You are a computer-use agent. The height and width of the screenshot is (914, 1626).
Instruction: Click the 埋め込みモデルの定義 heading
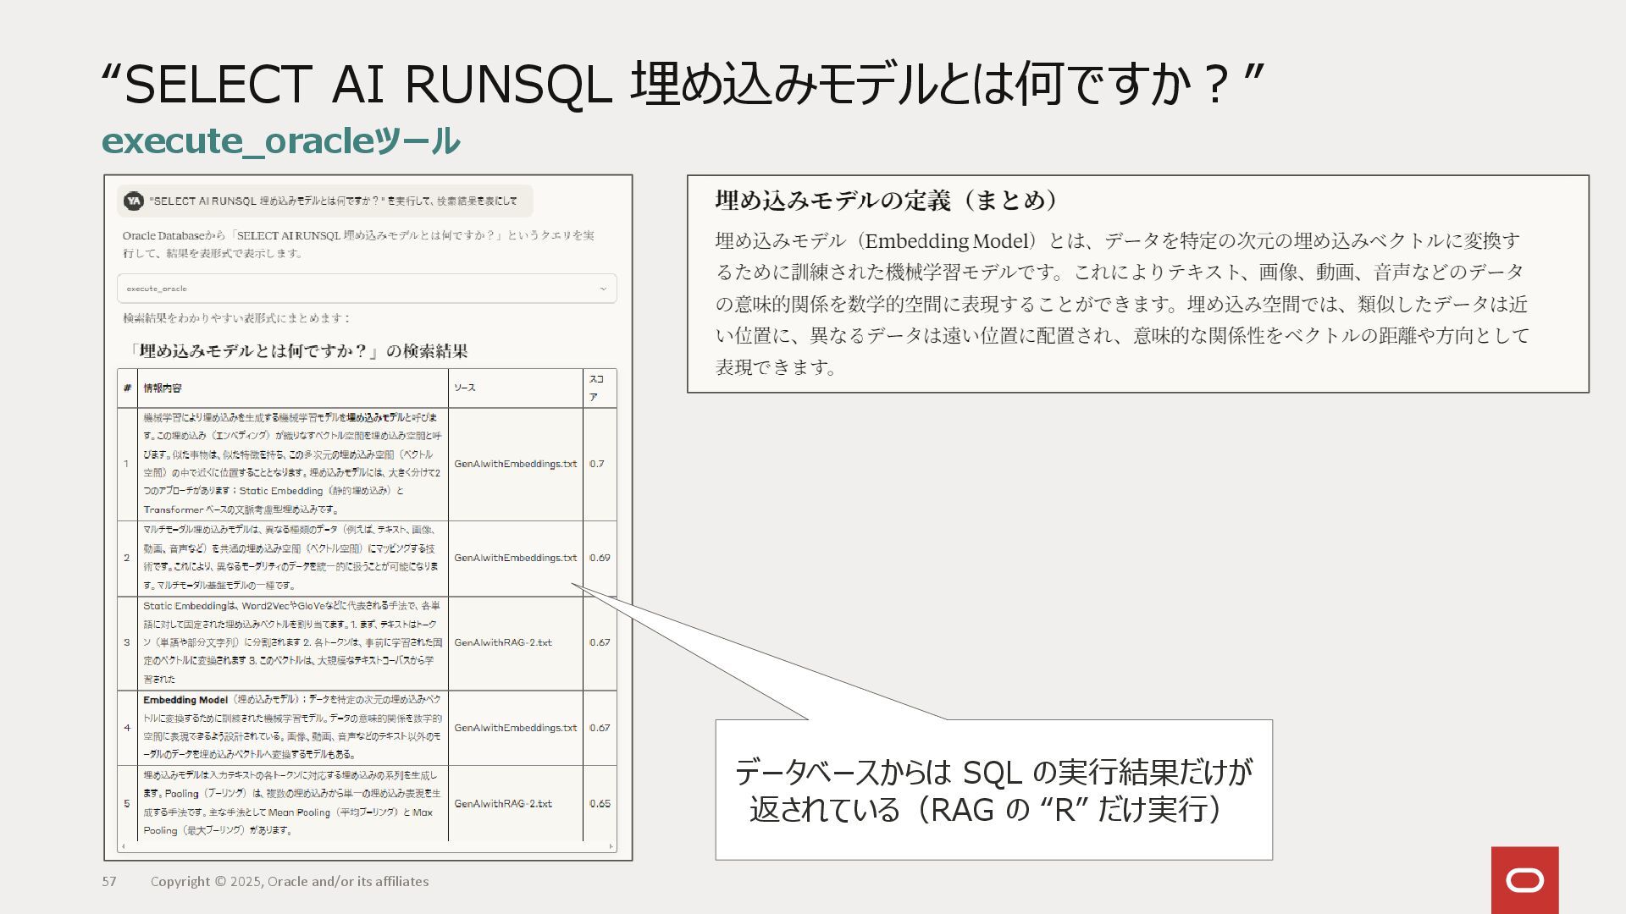point(886,201)
